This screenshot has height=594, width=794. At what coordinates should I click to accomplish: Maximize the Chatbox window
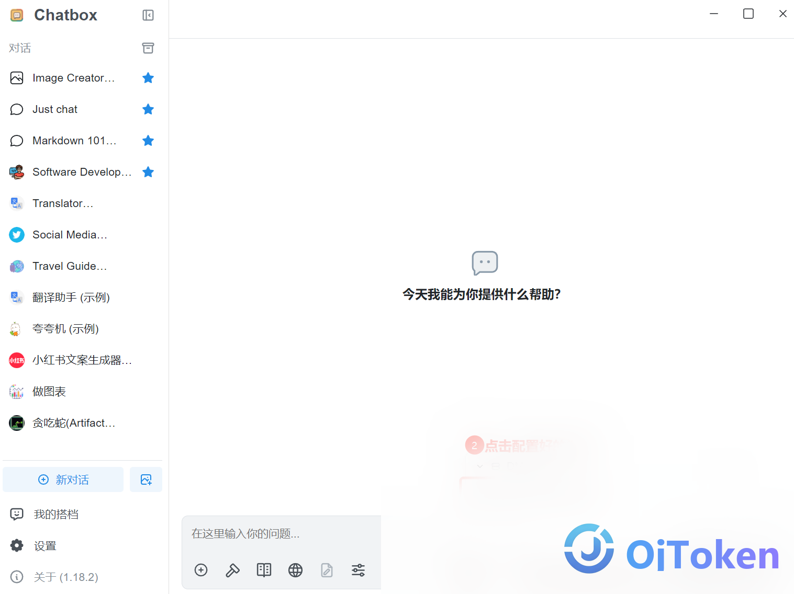point(748,14)
